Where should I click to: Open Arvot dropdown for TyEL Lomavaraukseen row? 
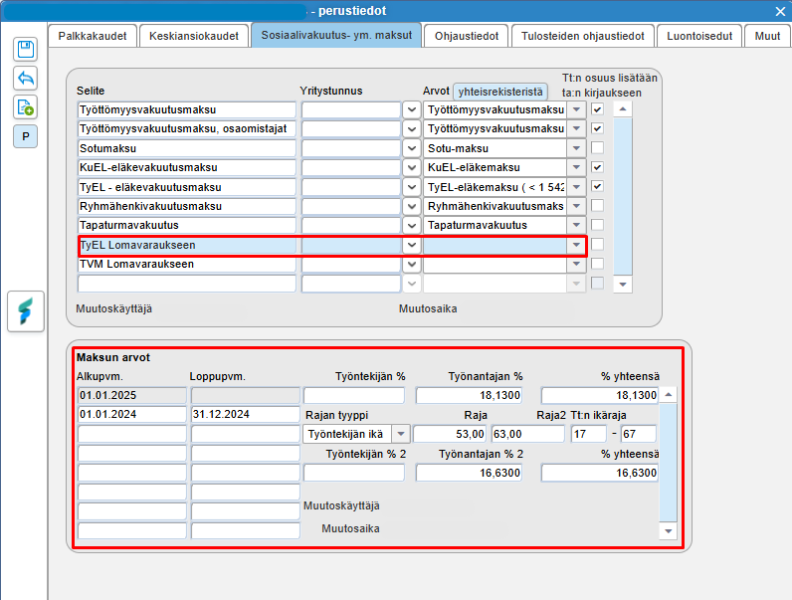[x=576, y=245]
